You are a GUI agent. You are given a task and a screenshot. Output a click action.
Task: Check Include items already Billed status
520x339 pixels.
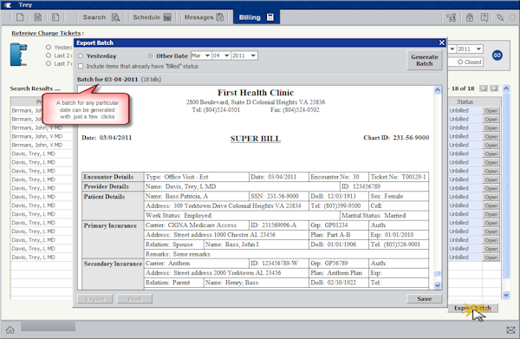pyautogui.click(x=81, y=66)
